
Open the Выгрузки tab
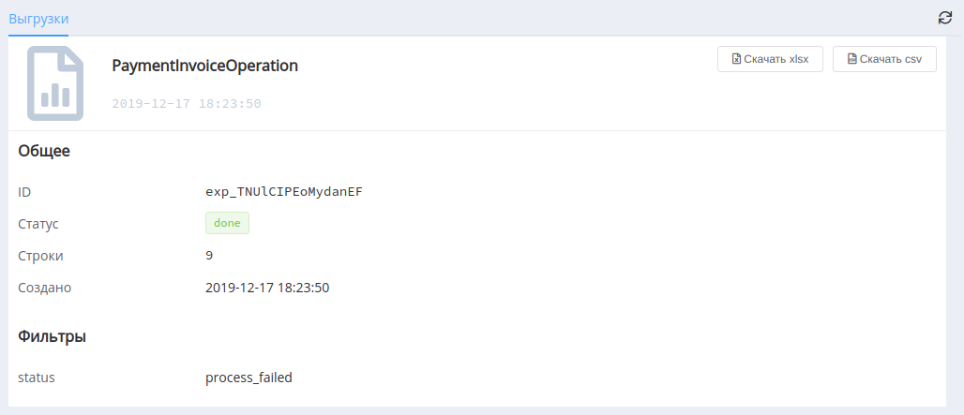click(38, 19)
